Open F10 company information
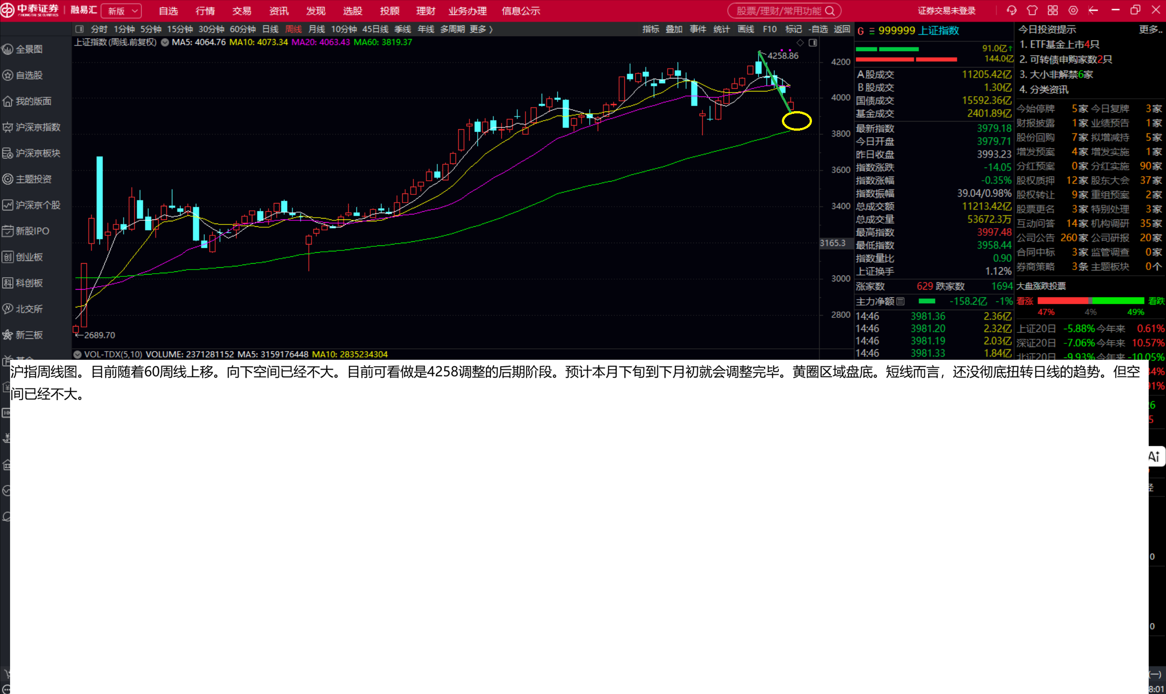 click(770, 29)
